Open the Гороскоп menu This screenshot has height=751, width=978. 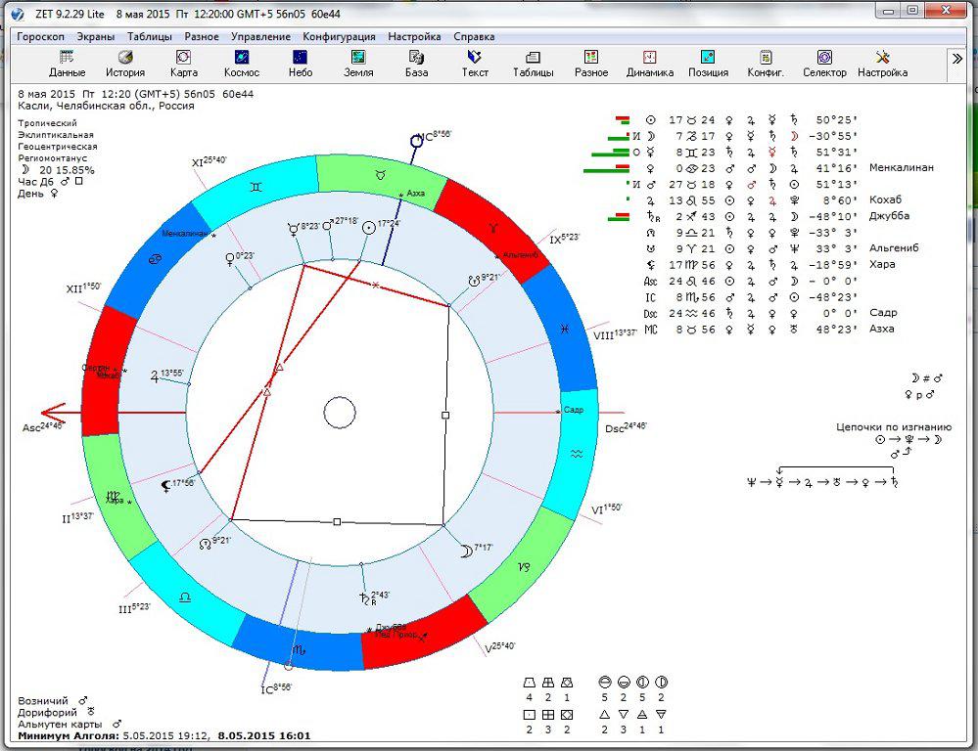coord(40,37)
